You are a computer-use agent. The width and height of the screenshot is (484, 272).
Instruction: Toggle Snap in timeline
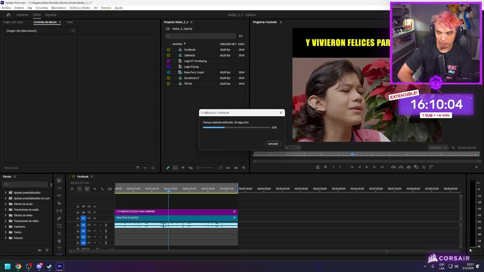coord(79,189)
